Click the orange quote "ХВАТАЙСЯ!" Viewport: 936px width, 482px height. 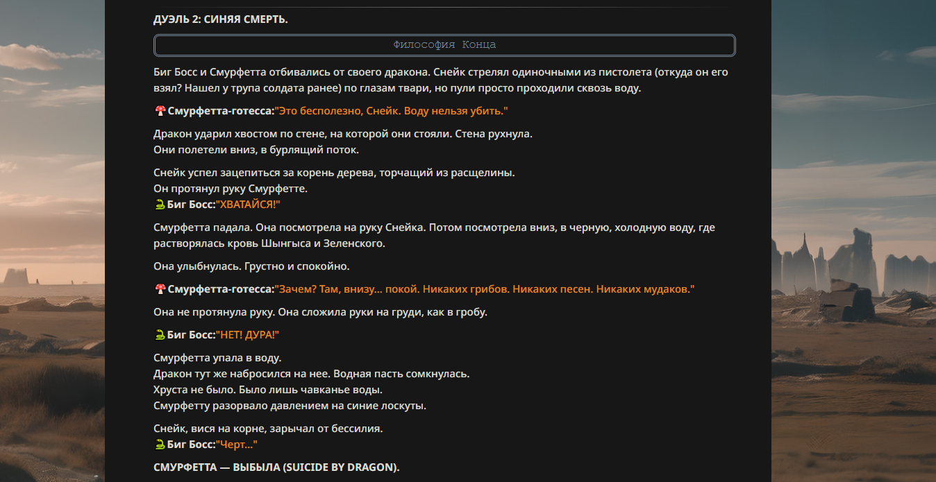click(x=248, y=205)
